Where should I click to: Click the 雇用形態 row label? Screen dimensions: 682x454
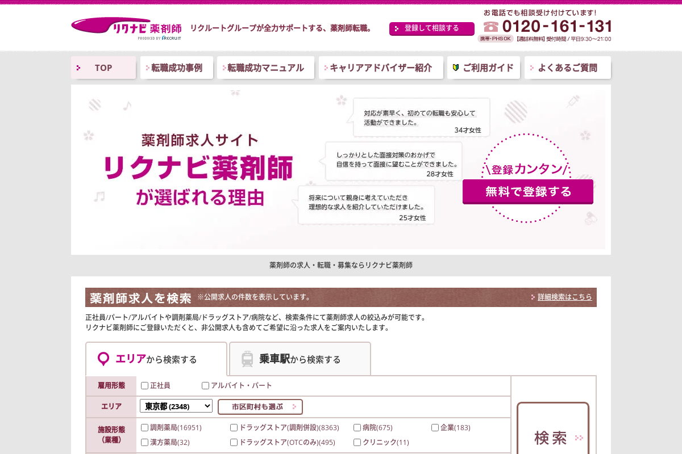(111, 385)
